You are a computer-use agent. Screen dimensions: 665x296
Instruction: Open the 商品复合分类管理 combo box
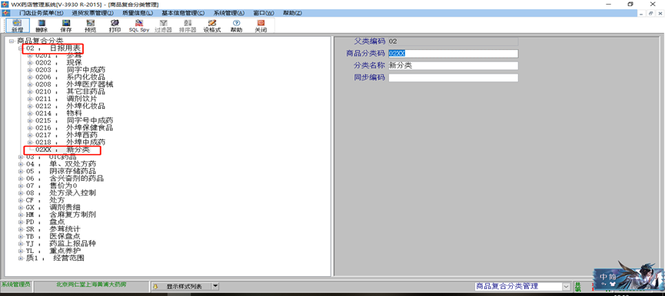pos(523,286)
